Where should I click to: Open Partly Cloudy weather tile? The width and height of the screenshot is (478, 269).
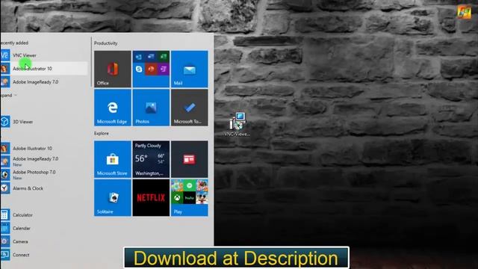tap(151, 159)
